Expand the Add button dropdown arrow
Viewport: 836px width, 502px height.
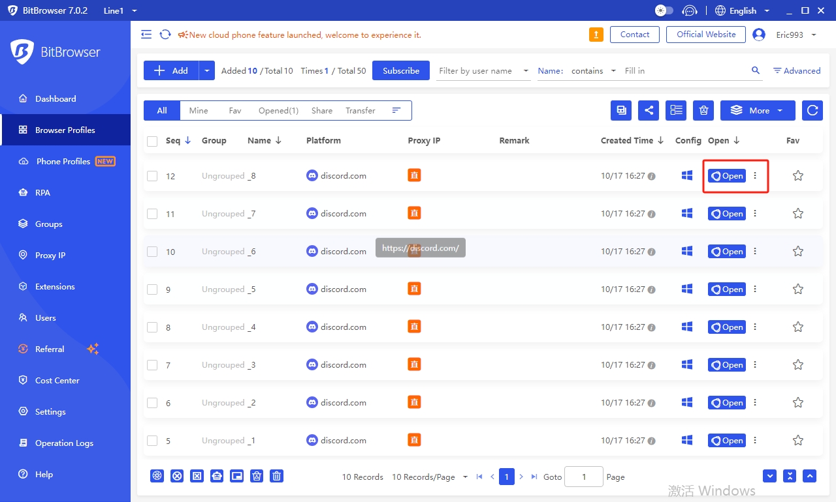click(207, 70)
